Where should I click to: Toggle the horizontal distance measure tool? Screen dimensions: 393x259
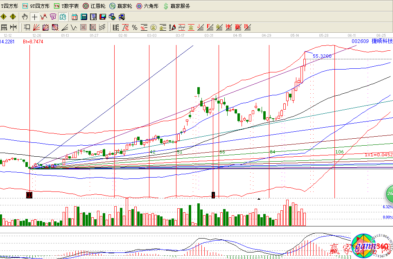[13, 27]
